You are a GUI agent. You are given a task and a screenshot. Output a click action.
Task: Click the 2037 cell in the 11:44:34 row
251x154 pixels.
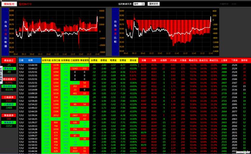[75, 151]
